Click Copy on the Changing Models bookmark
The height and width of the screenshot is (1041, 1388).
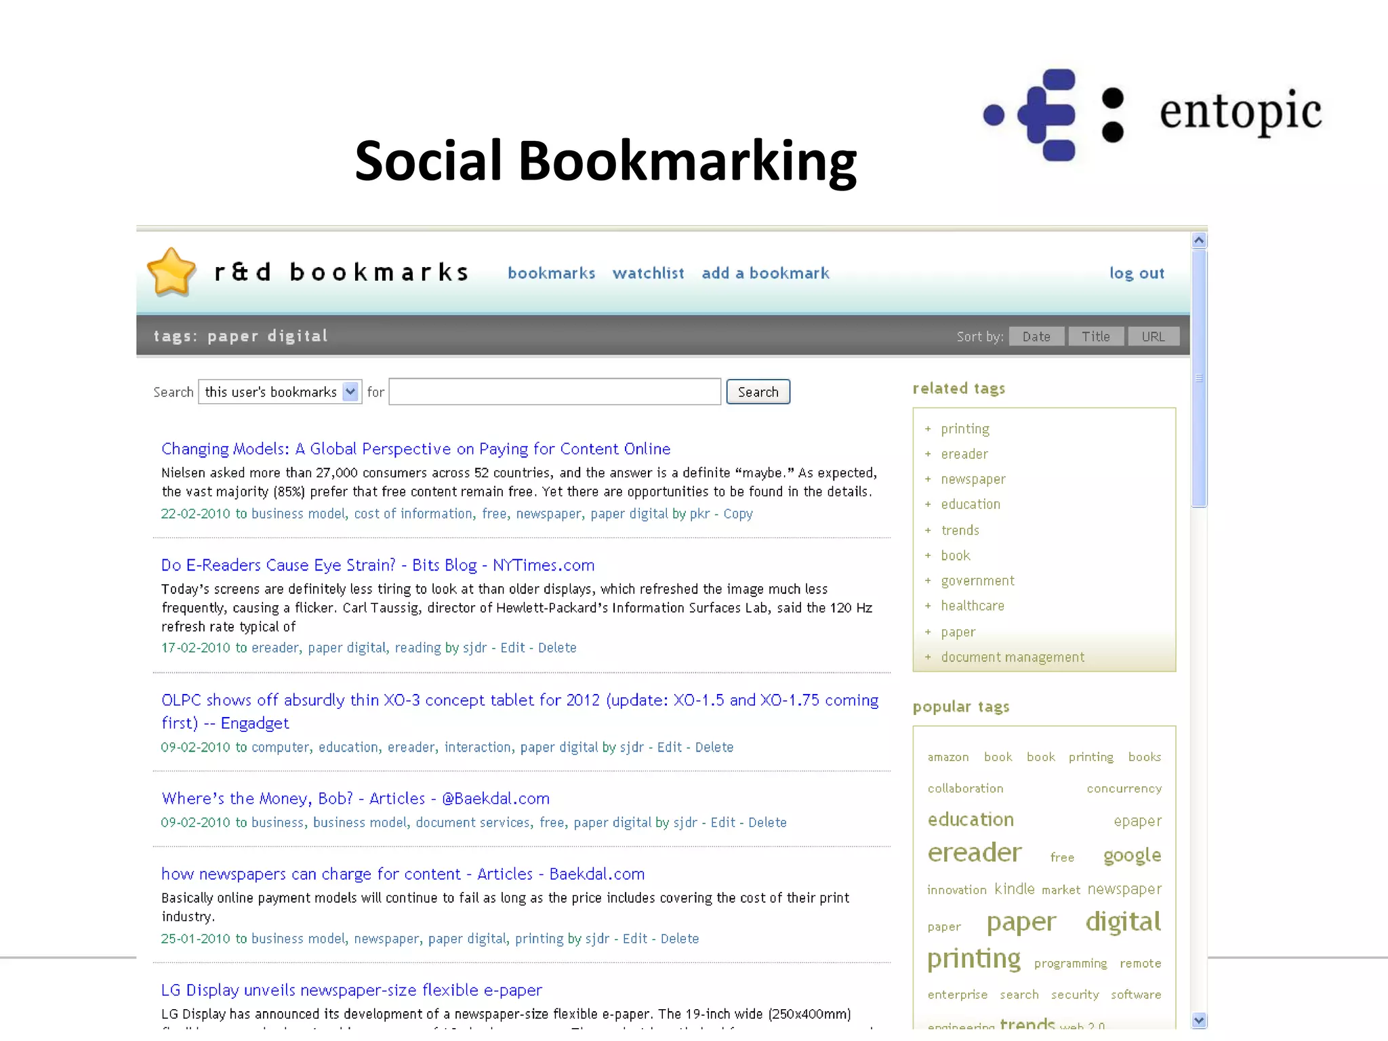pos(738,514)
